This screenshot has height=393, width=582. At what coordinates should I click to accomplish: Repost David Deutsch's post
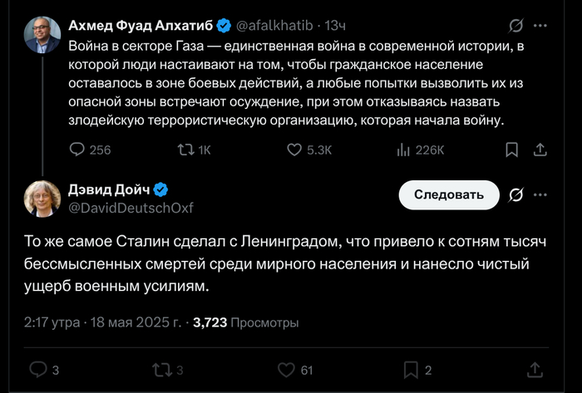tap(161, 370)
